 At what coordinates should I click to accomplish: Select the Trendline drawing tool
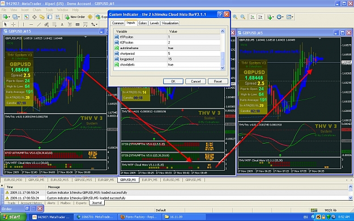pos(39,24)
